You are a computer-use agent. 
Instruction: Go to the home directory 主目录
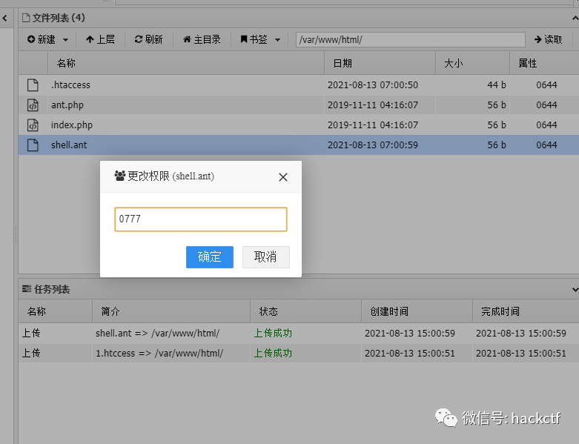(x=202, y=39)
